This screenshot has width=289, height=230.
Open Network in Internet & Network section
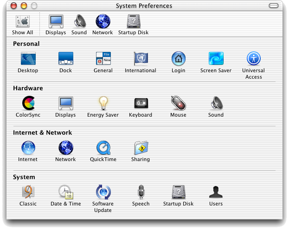click(x=65, y=148)
